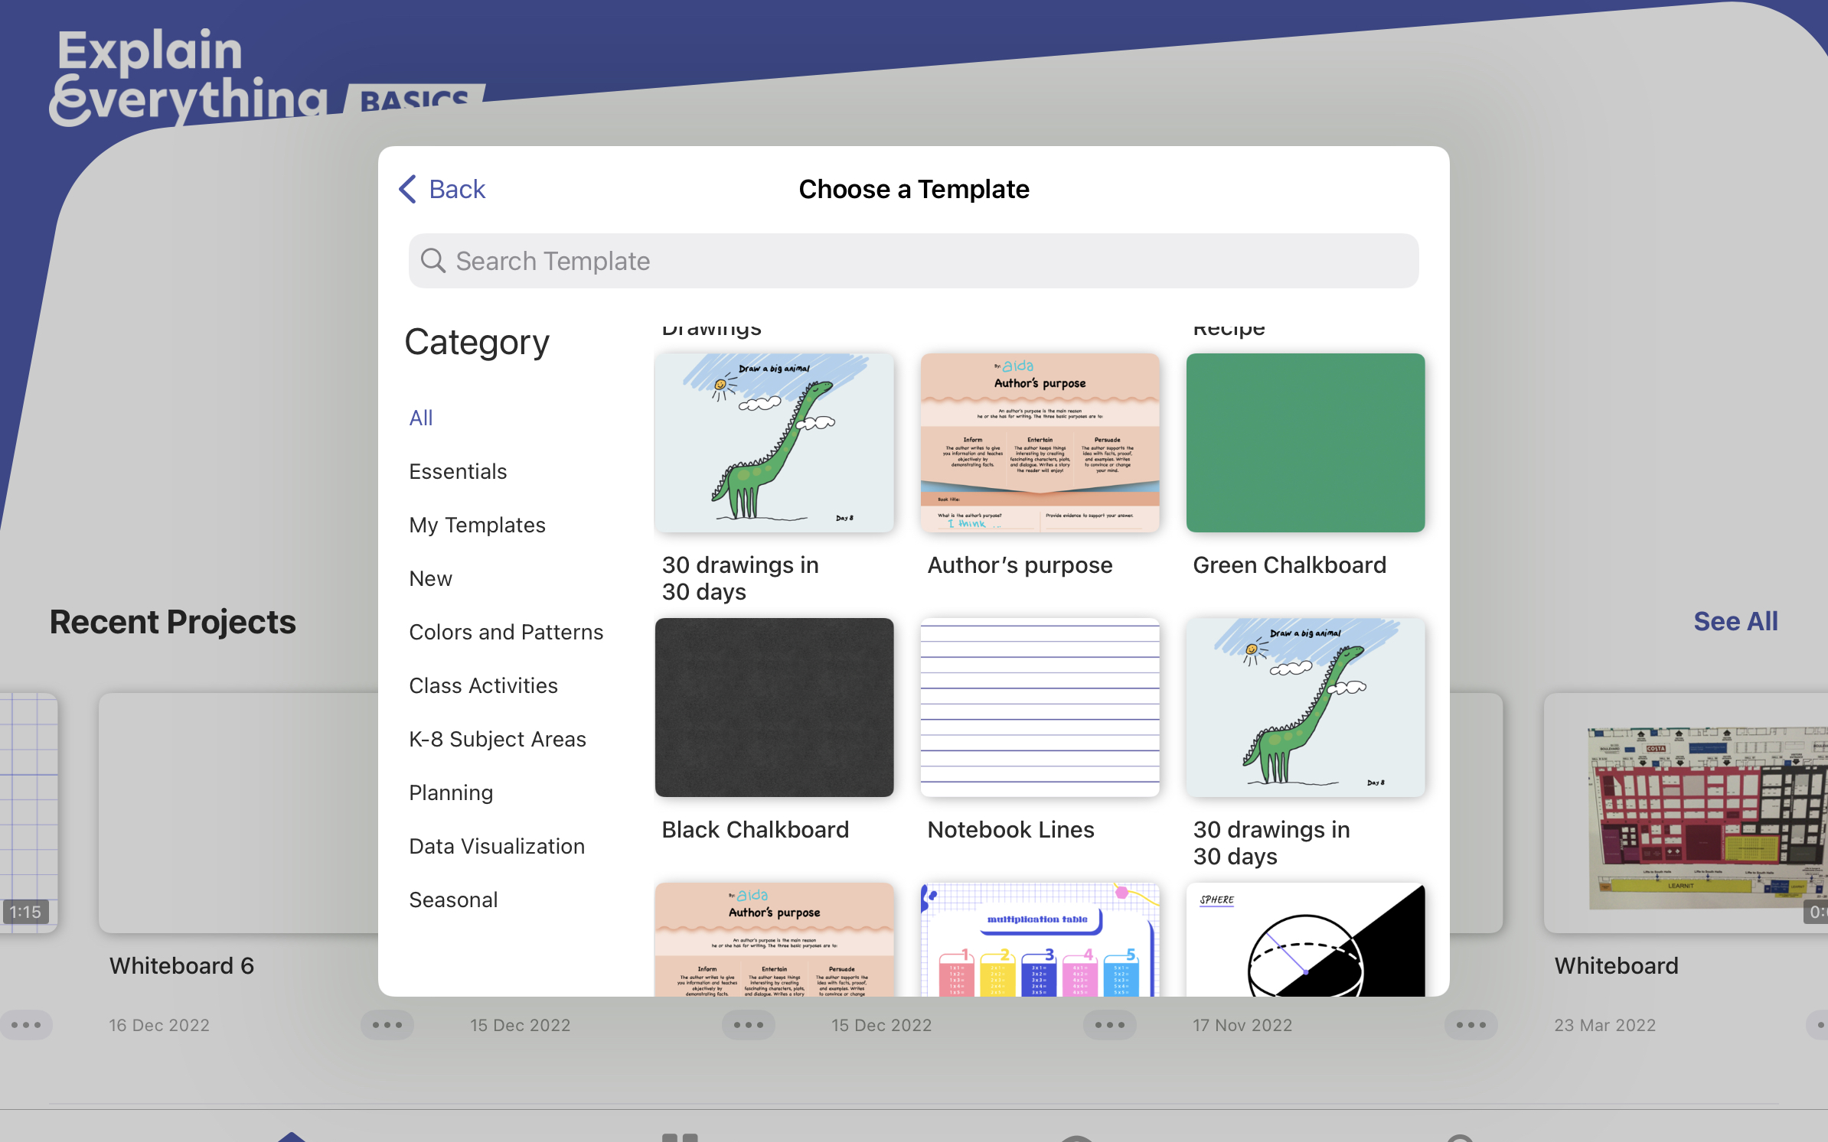
Task: Click the Whiteboard 6 project title
Action: 181,965
